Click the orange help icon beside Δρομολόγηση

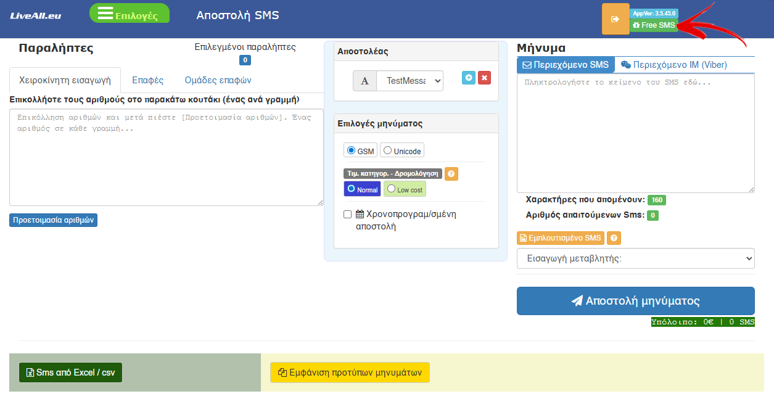click(x=451, y=174)
